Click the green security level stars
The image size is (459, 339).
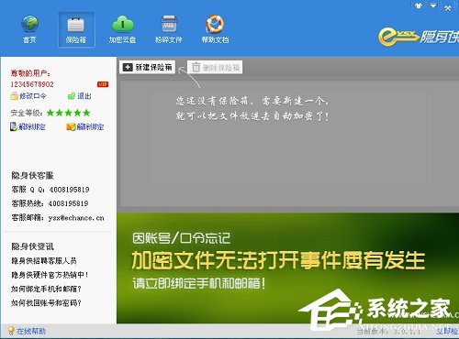(69, 113)
